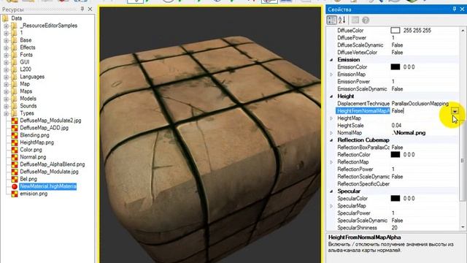Screen dimensions: 467x263
Task: Click the Normal.png file icon
Action: (15, 157)
